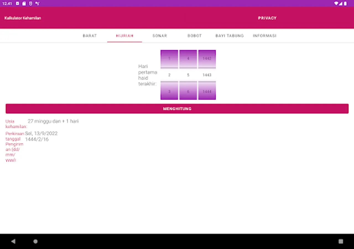
Task: Select the HIJRIAH tab
Action: click(125, 36)
